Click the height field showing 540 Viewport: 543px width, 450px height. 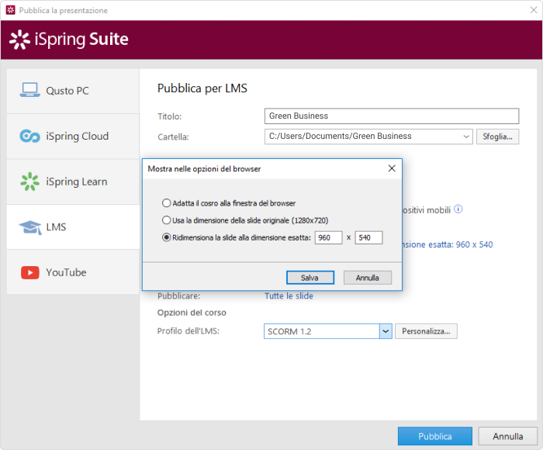click(368, 237)
